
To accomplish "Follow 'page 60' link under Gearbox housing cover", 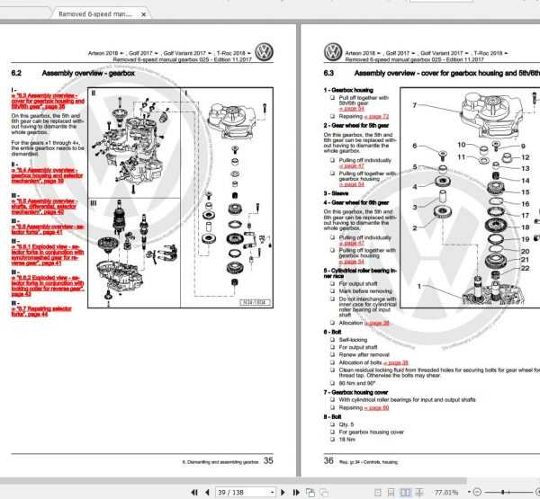I will click(376, 408).
